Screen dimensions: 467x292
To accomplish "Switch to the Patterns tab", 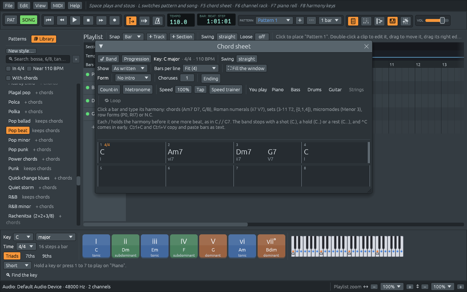I will (x=18, y=39).
